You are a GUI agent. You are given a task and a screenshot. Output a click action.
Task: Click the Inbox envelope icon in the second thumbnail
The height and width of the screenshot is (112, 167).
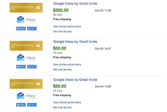coord(21,57)
